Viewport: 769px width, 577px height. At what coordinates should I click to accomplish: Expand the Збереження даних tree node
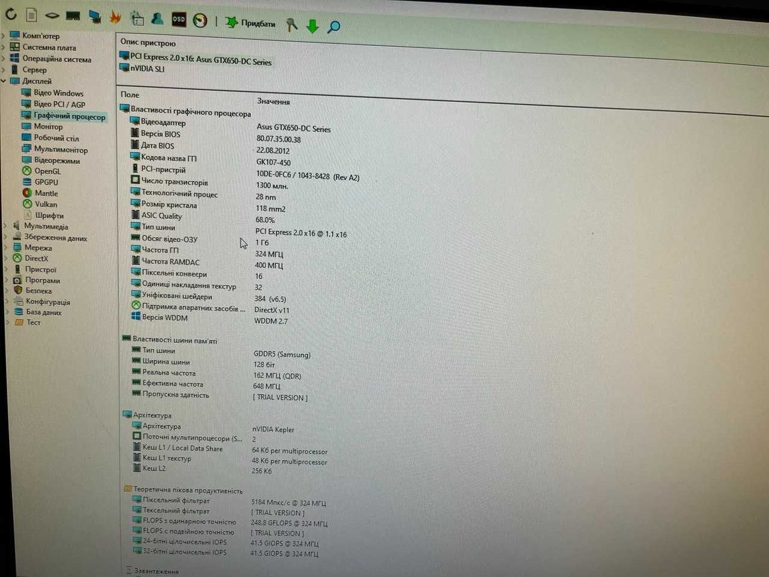click(6, 237)
